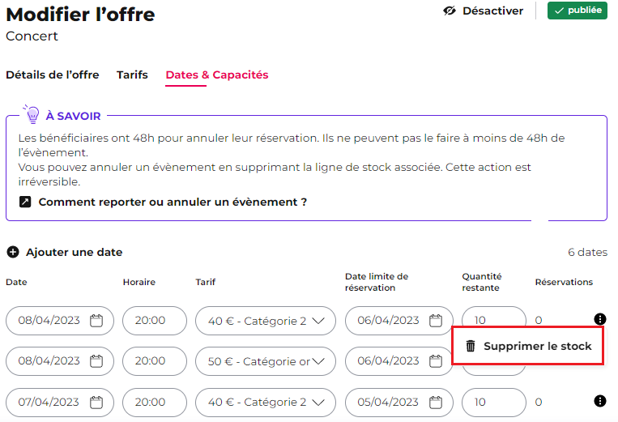
Task: Click the calendar icon in the first 08/04/2023 date field
Action: 96,320
